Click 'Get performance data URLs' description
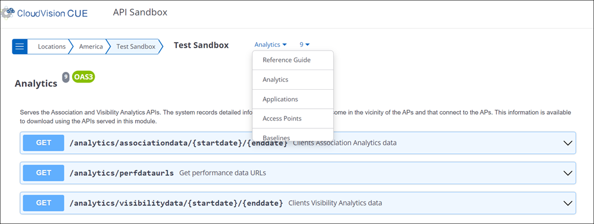 [x=223, y=173]
